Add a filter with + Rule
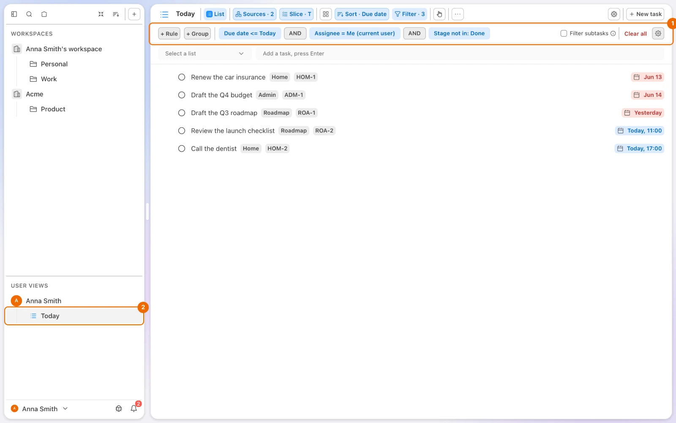Screen dimensions: 676x423 point(169,33)
